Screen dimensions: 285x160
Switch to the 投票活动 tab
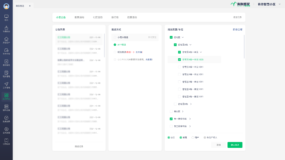[132, 17]
